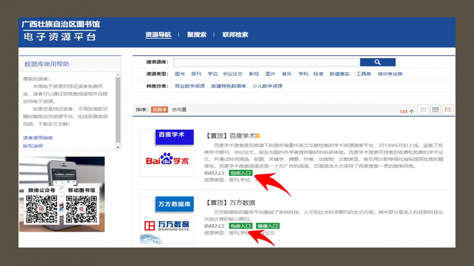
Task: Switch to the table view icon
Action: 435,110
